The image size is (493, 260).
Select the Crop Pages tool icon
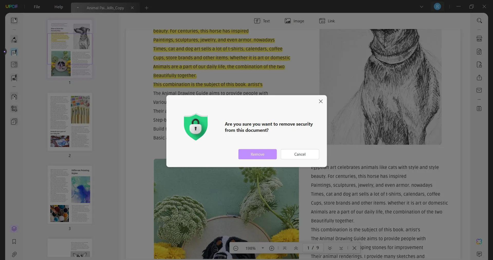coord(14,109)
